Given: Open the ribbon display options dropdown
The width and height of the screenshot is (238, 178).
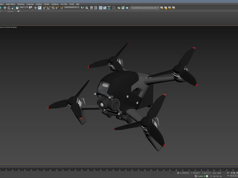Looking at the screenshot, I should [x=18, y=11].
